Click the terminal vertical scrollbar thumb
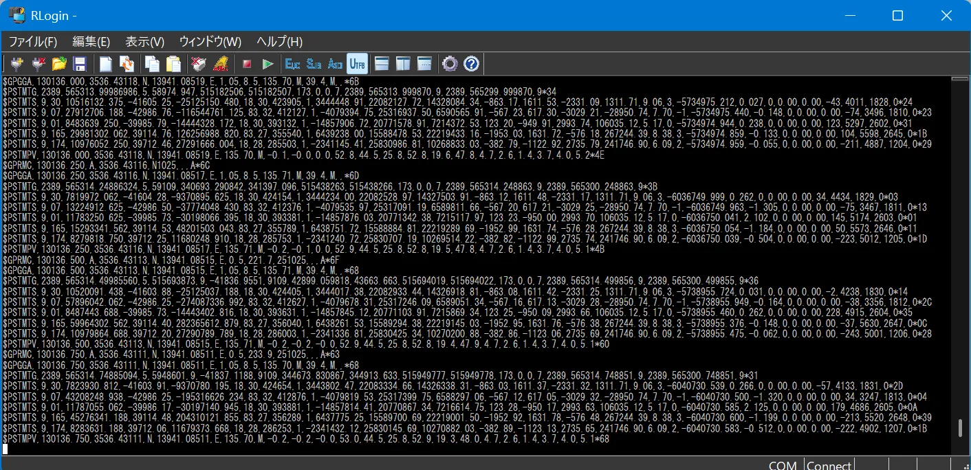Screen dimensions: 971x470 (960, 428)
